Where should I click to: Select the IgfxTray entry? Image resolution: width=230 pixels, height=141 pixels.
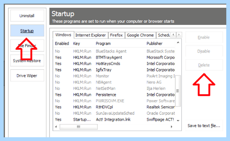(x=114, y=70)
